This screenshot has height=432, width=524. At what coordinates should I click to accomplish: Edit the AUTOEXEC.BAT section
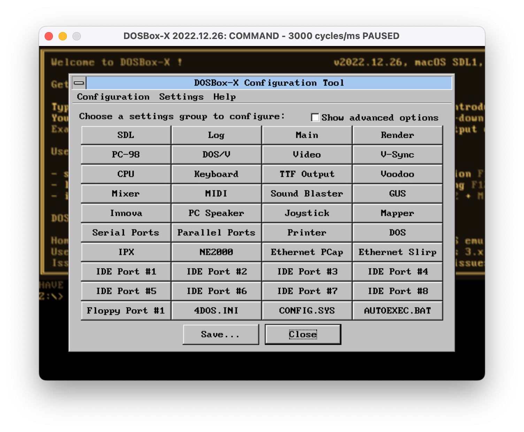click(x=398, y=311)
